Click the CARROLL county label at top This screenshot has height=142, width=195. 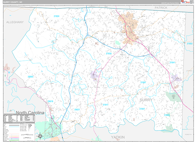tap(92, 6)
